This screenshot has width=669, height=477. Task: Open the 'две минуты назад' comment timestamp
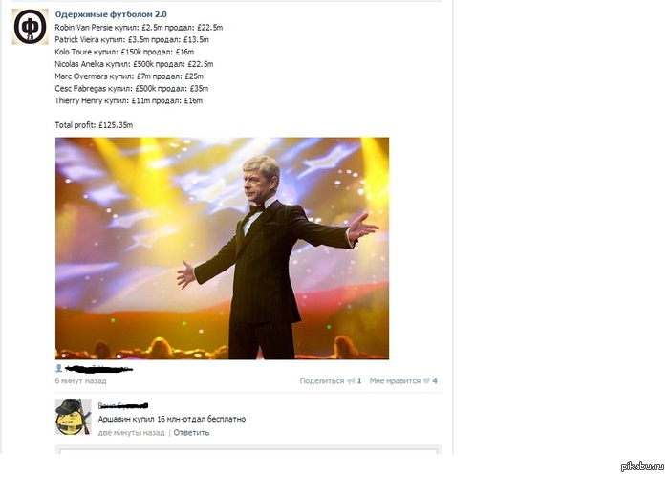point(131,433)
